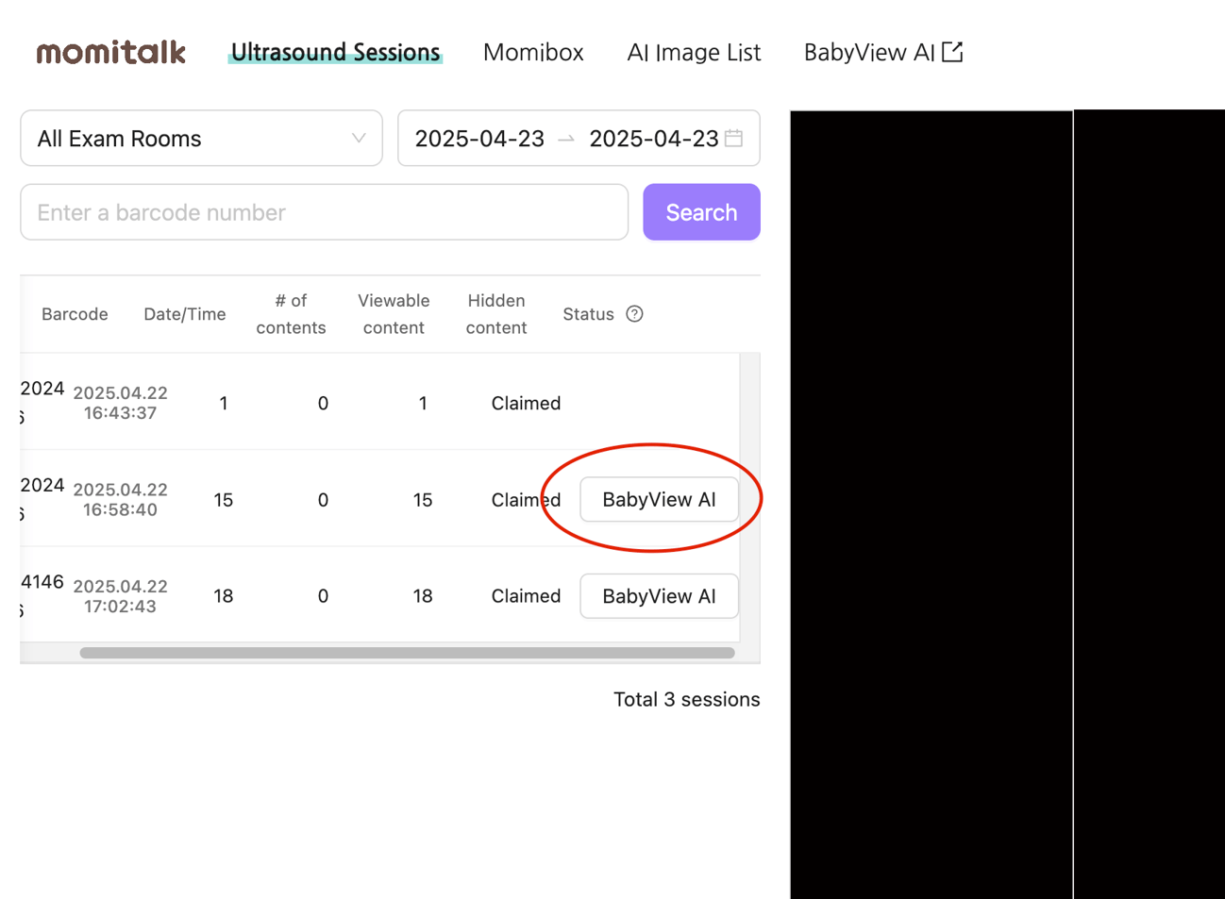This screenshot has height=899, width=1225.
Task: Click inside the barcode number input field
Action: [x=324, y=211]
